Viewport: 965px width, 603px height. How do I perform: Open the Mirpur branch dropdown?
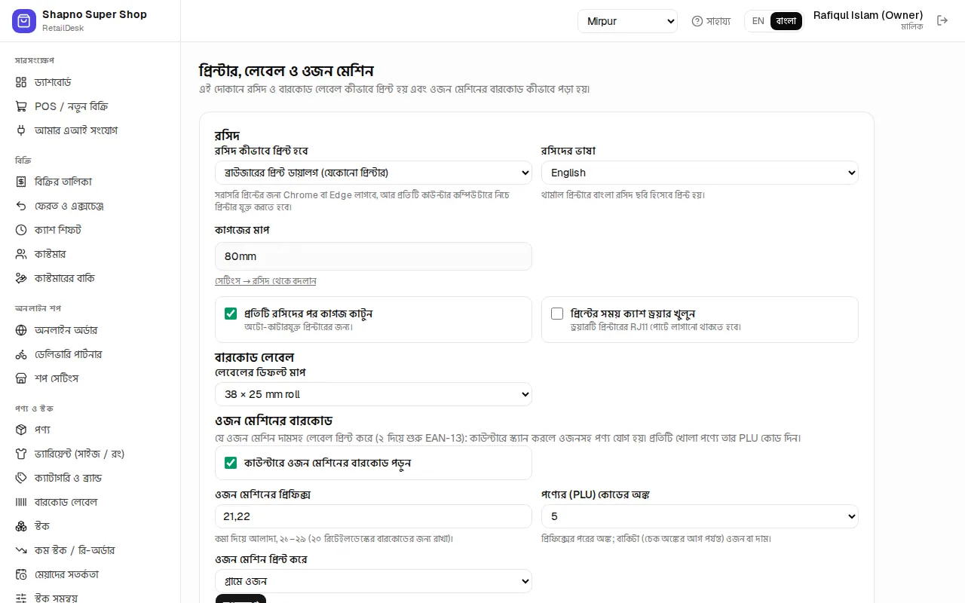[628, 21]
